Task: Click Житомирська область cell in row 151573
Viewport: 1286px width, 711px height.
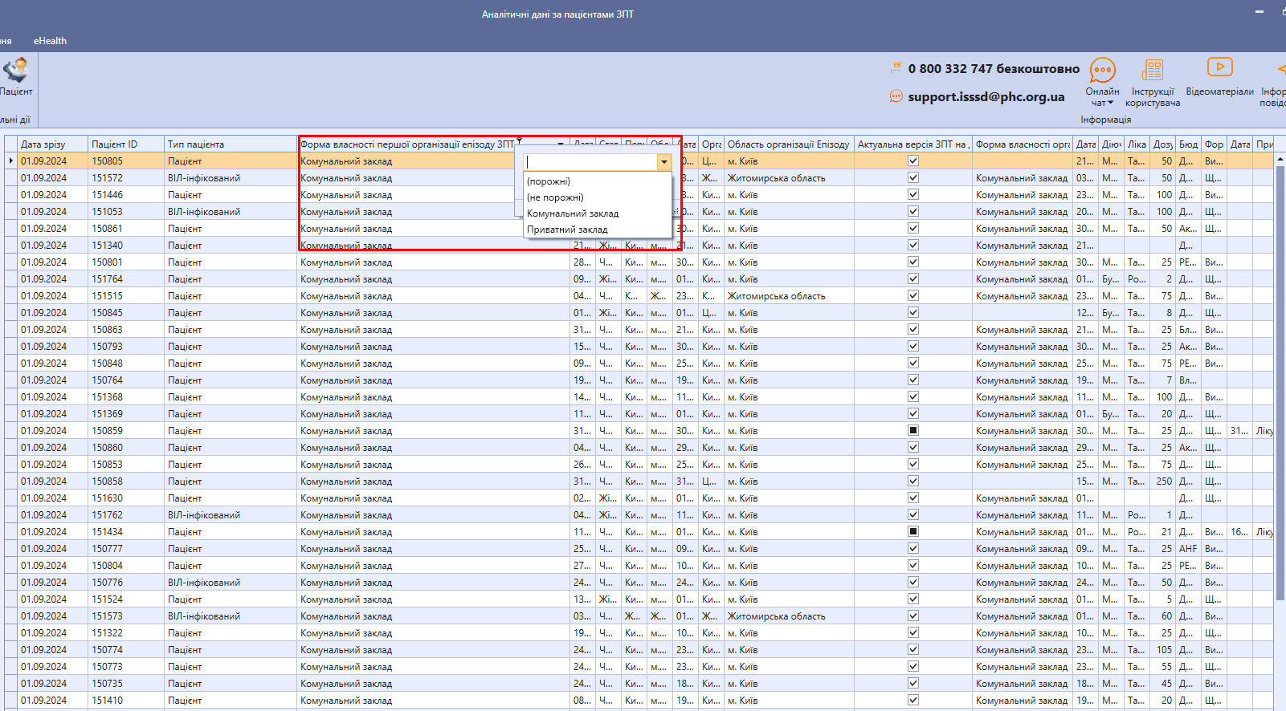Action: (x=789, y=616)
